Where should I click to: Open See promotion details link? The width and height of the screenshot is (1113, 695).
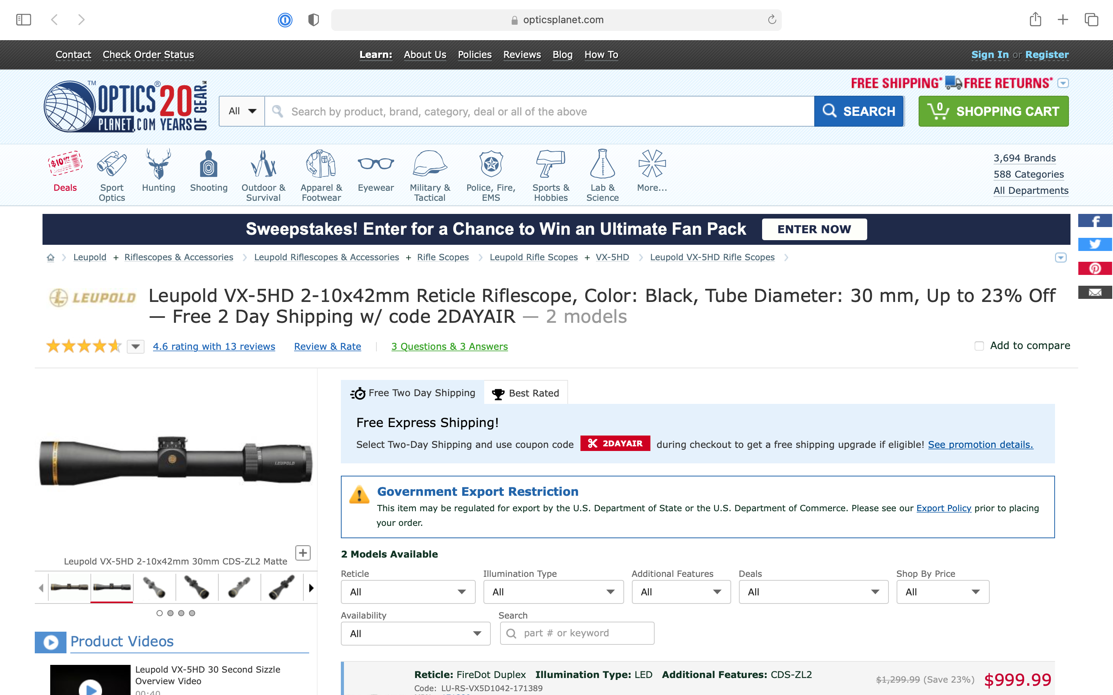980,444
